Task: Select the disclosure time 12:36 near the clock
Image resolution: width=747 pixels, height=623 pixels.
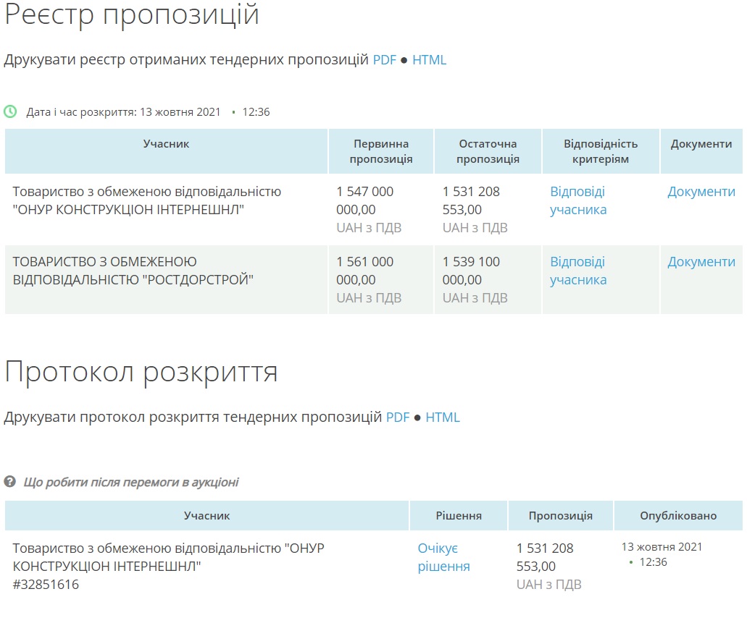Action: coord(256,112)
